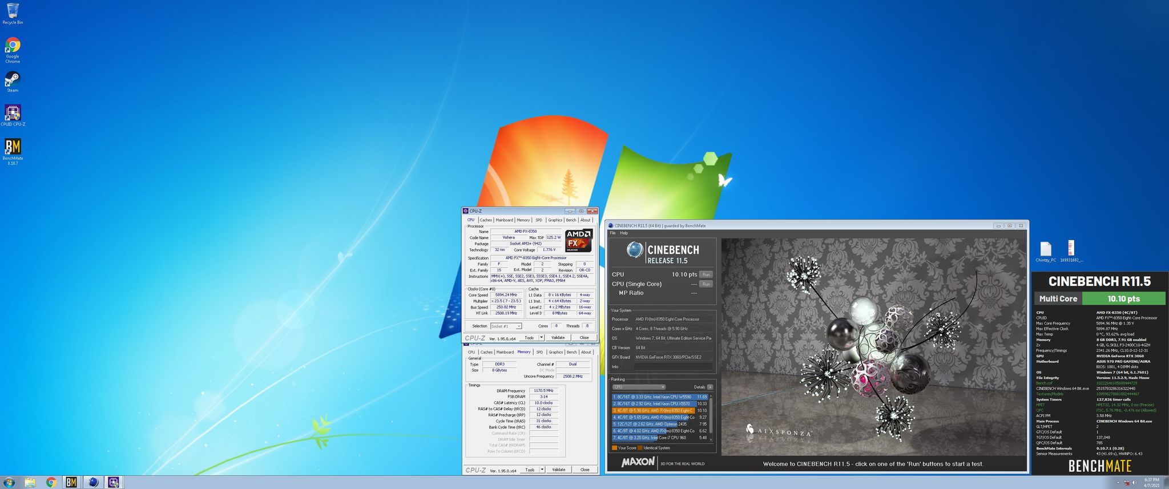
Task: Click the Cinebench taskbar icon
Action: coord(93,482)
